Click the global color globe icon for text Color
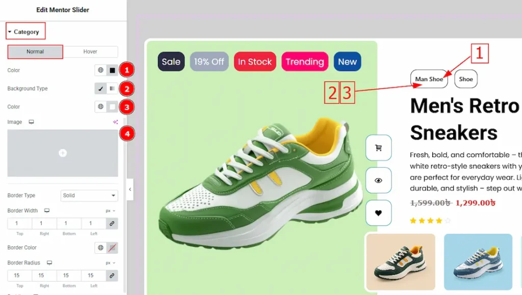Screen dimensions: 522x295 click(x=101, y=70)
